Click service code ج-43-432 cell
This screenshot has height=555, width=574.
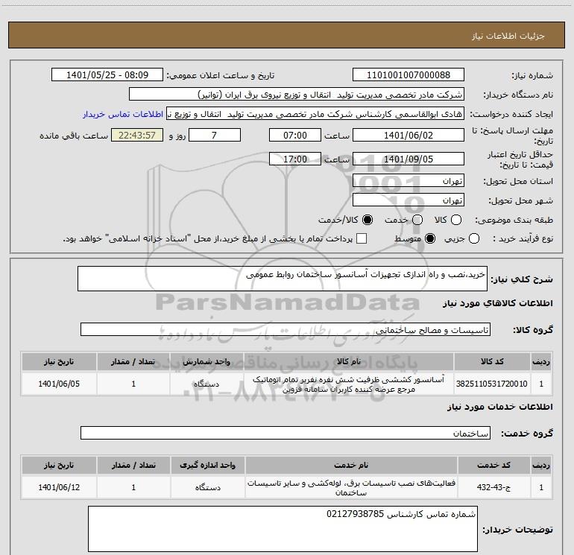click(x=493, y=487)
